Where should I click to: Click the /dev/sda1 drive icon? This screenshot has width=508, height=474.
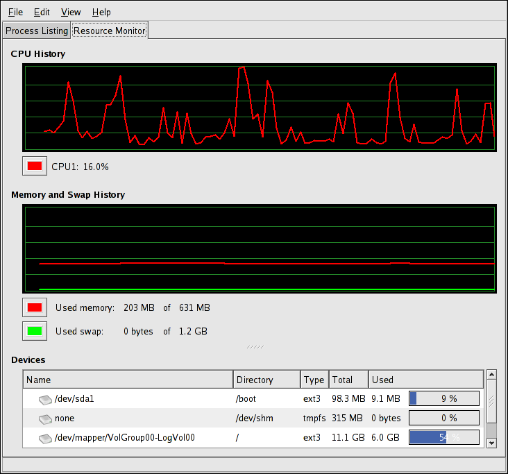coord(45,399)
